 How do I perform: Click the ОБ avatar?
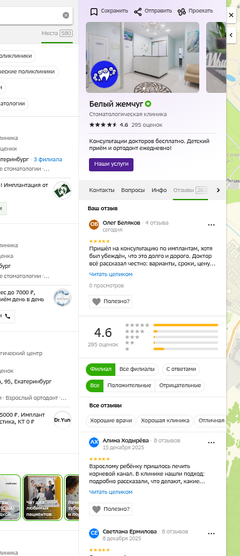click(94, 225)
